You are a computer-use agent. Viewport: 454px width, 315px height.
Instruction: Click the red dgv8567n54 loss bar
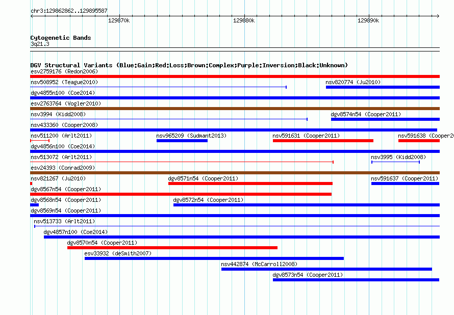181,194
